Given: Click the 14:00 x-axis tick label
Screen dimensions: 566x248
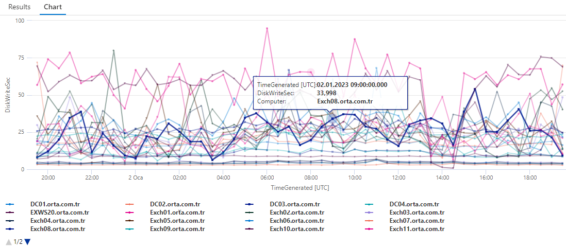Looking at the screenshot, I should [442, 178].
